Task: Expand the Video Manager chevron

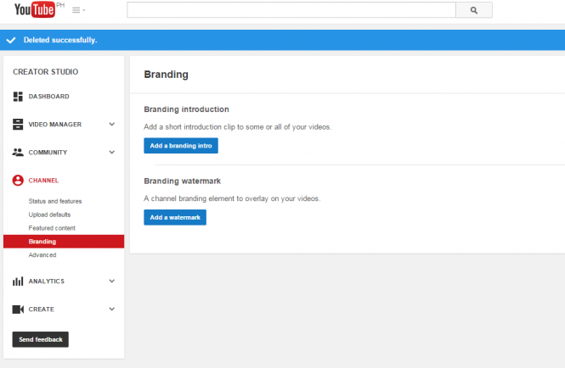Action: coord(112,124)
